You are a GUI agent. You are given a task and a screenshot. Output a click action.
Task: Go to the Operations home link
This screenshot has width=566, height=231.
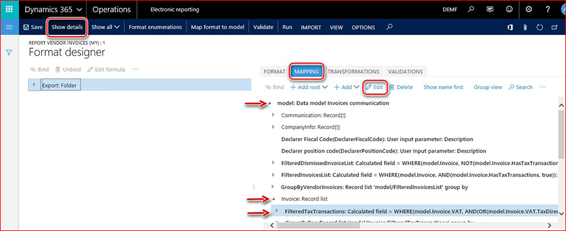point(111,10)
